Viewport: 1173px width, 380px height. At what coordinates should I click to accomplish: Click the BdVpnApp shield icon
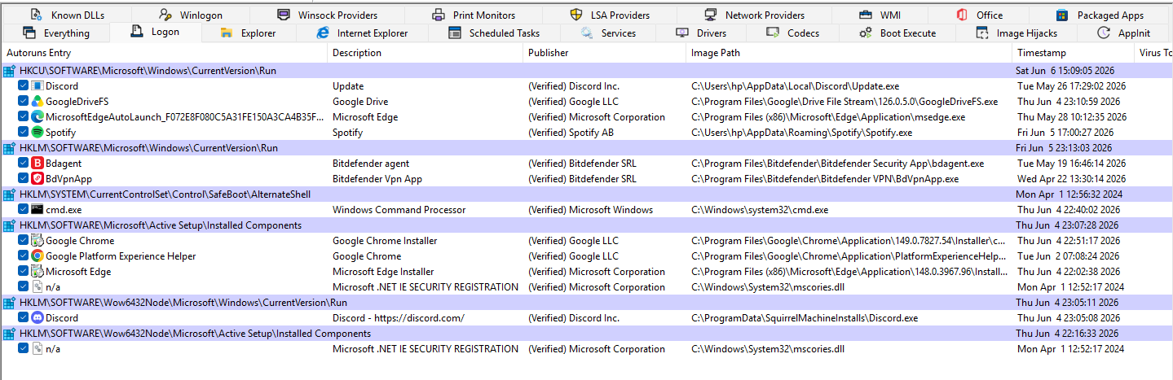[37, 179]
